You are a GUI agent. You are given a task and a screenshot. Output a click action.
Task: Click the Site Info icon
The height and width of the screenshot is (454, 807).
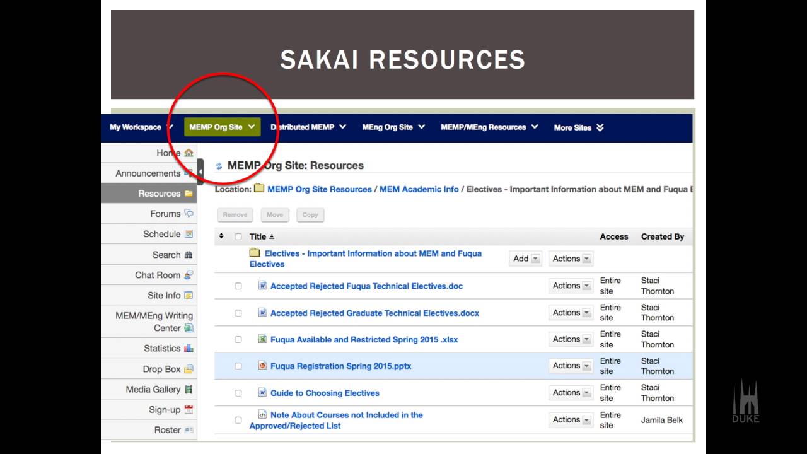189,295
